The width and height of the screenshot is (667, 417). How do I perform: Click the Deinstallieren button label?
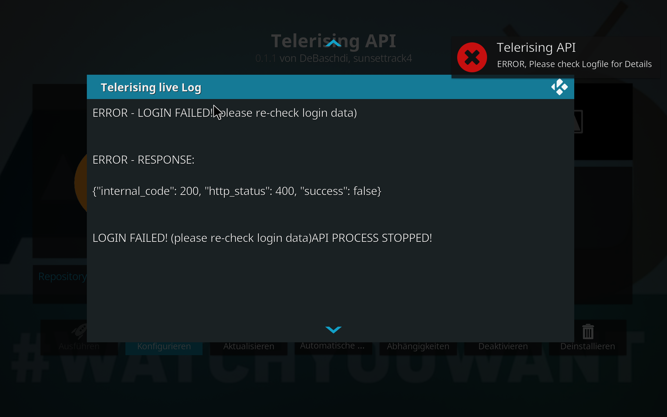pos(588,346)
